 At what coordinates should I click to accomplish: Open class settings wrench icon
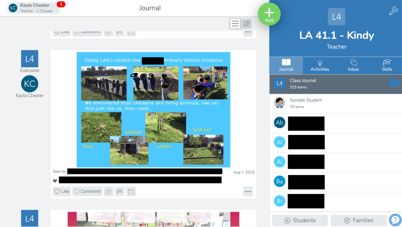[x=393, y=11]
